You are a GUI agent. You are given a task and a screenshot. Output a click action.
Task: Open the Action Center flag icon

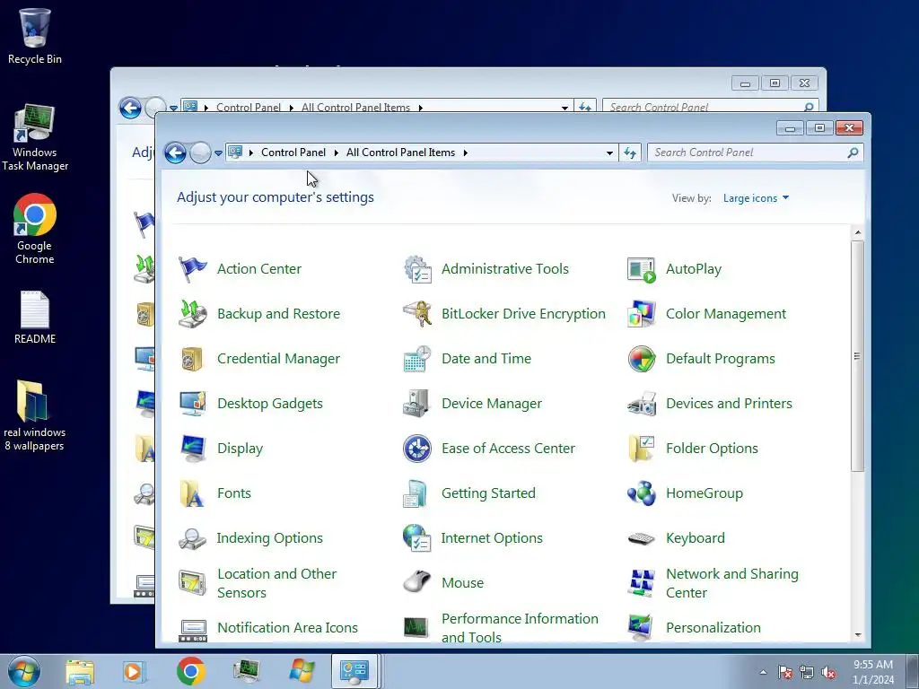(192, 269)
